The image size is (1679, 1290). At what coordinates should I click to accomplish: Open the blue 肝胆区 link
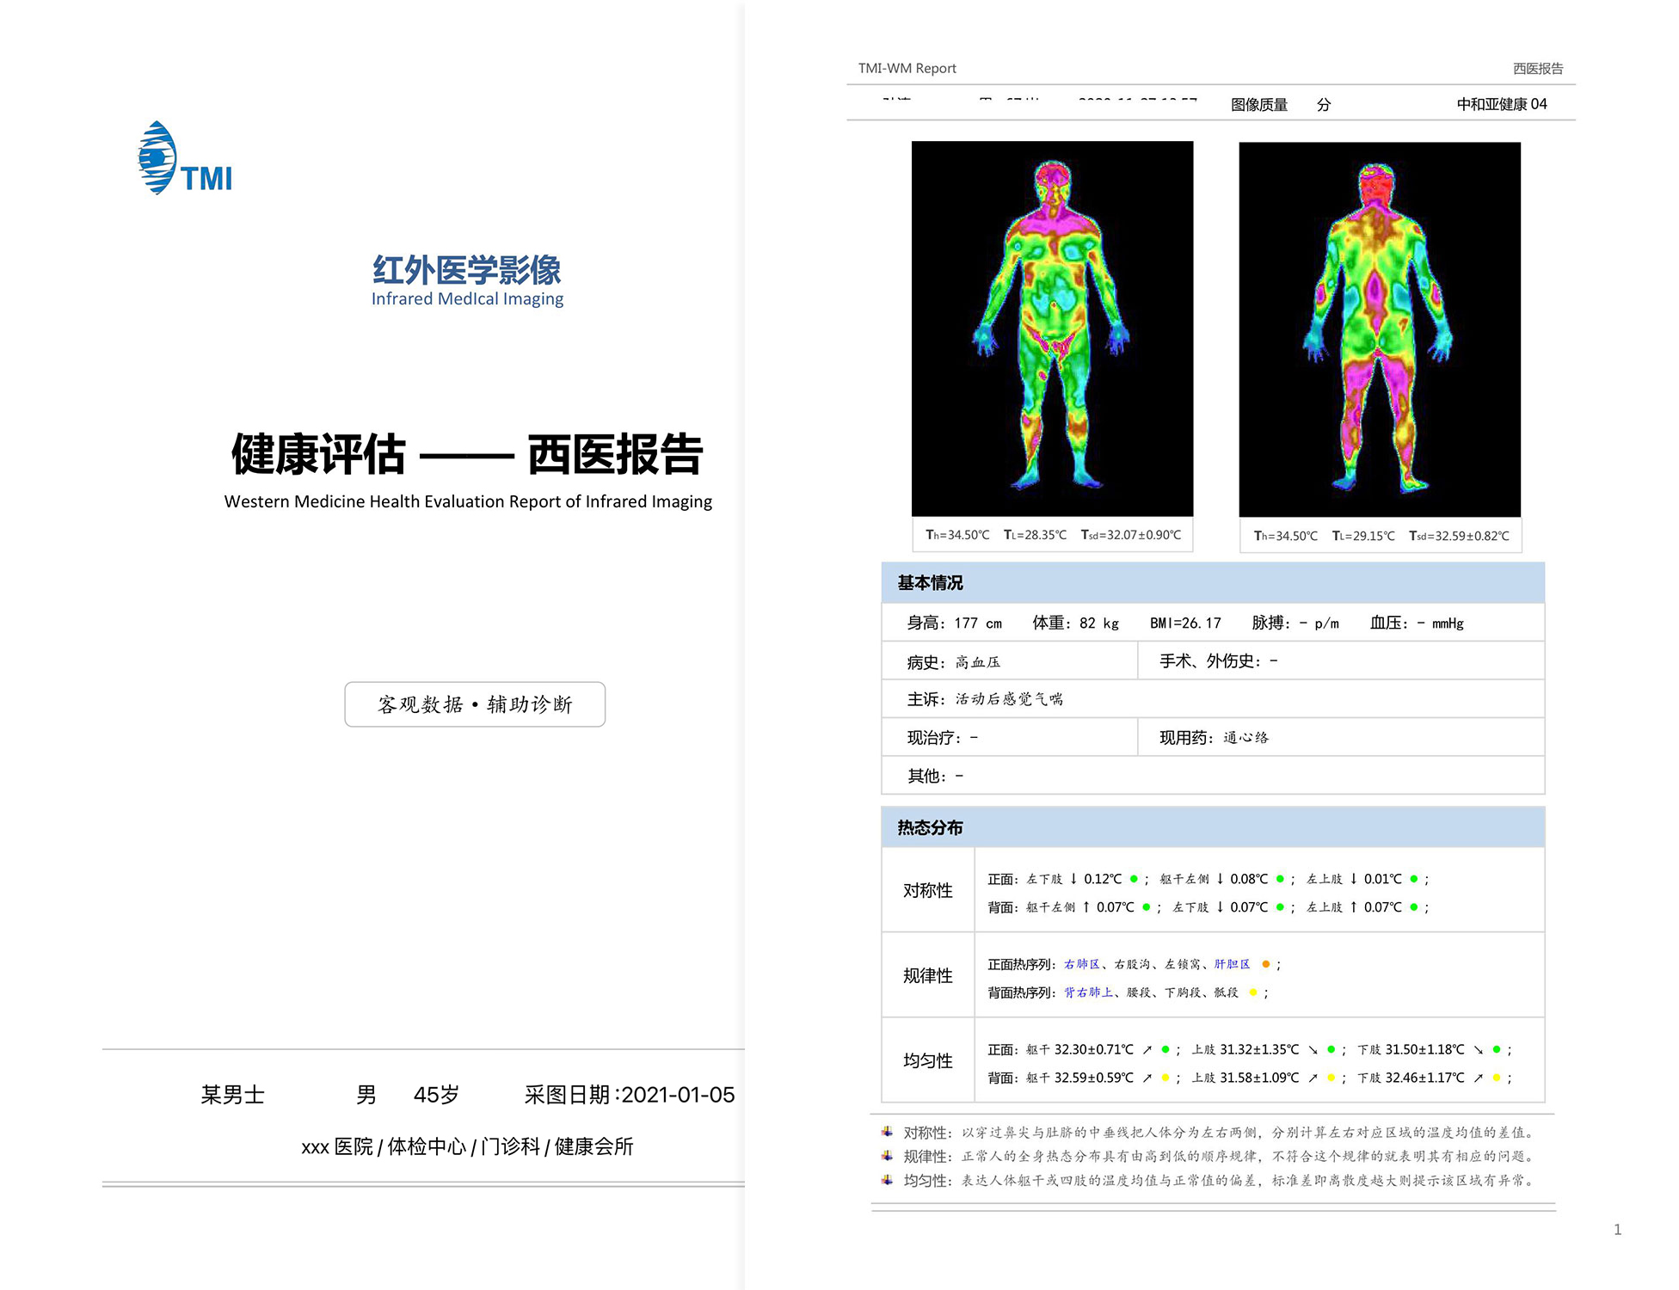(1232, 964)
